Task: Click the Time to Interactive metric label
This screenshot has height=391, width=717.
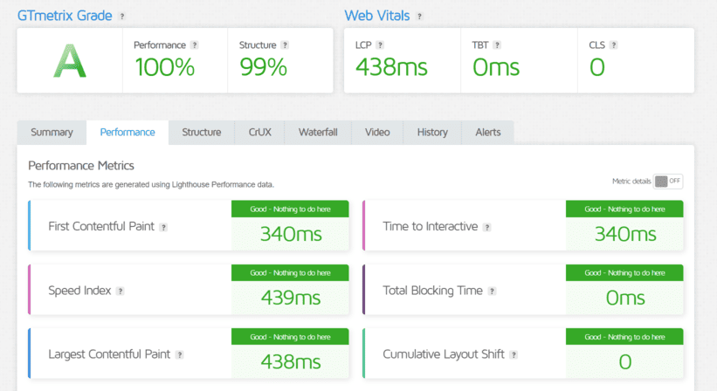Action: tap(431, 227)
